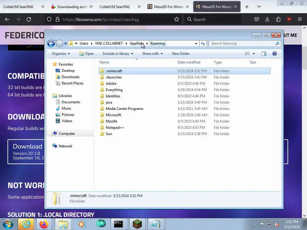Open Windows Media Player taskbar icon
307x230 pixels.
[82, 224]
